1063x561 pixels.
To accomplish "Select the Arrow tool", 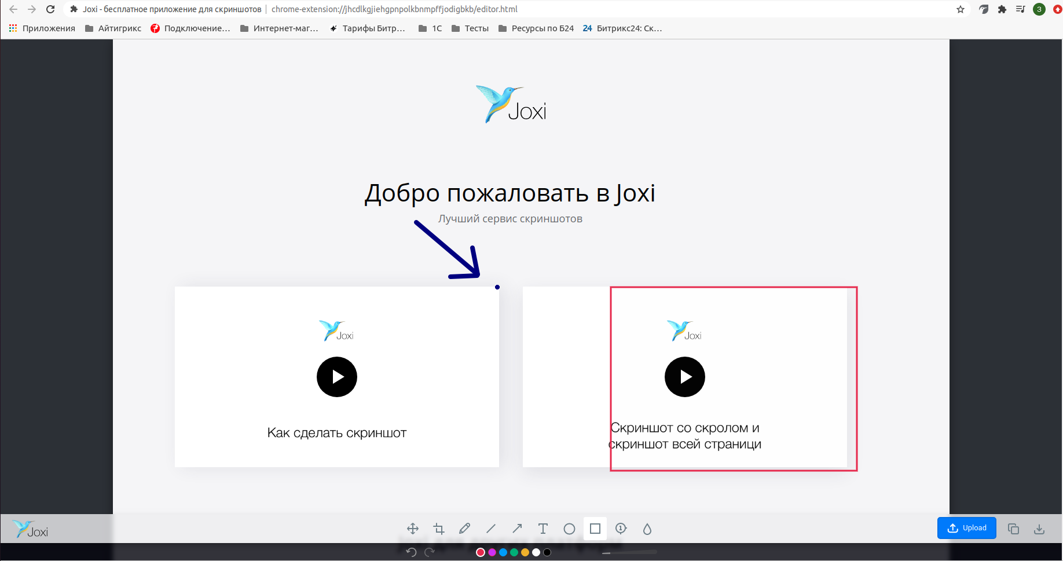I will 517,529.
